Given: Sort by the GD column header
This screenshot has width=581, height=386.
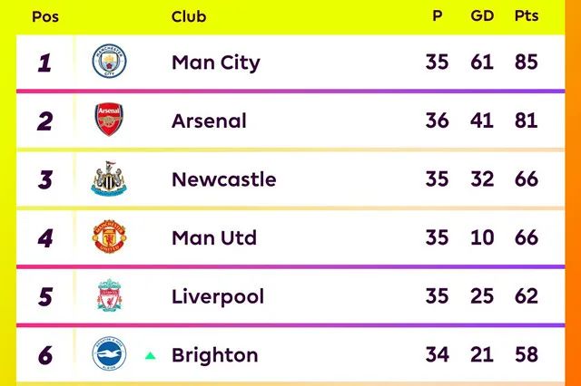Looking at the screenshot, I should (x=482, y=16).
